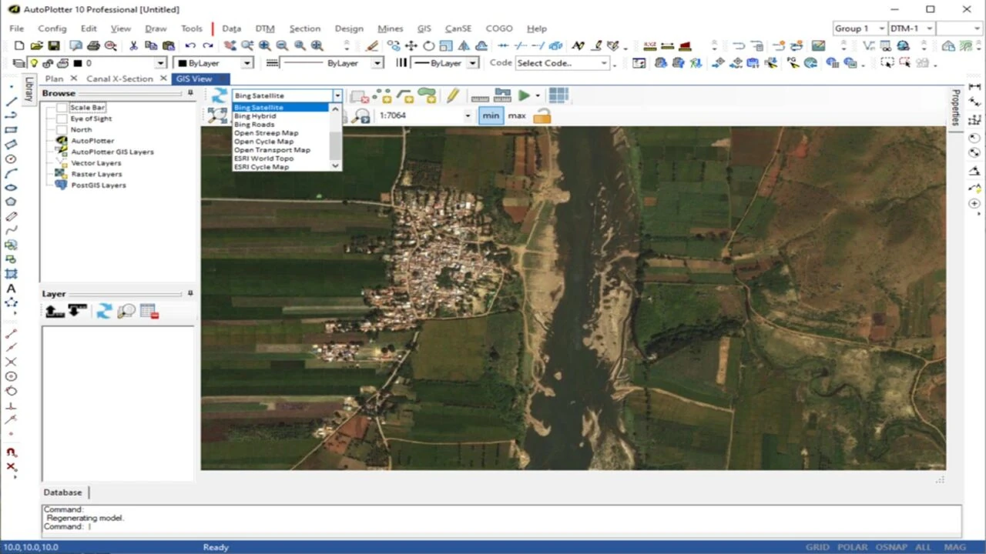Open the Group 1 dropdown
Image resolution: width=986 pixels, height=554 pixels.
point(859,28)
